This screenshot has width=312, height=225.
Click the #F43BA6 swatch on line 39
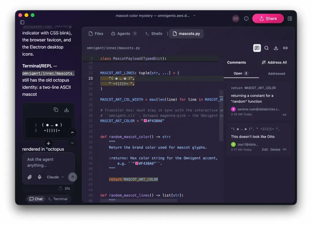(x=137, y=163)
